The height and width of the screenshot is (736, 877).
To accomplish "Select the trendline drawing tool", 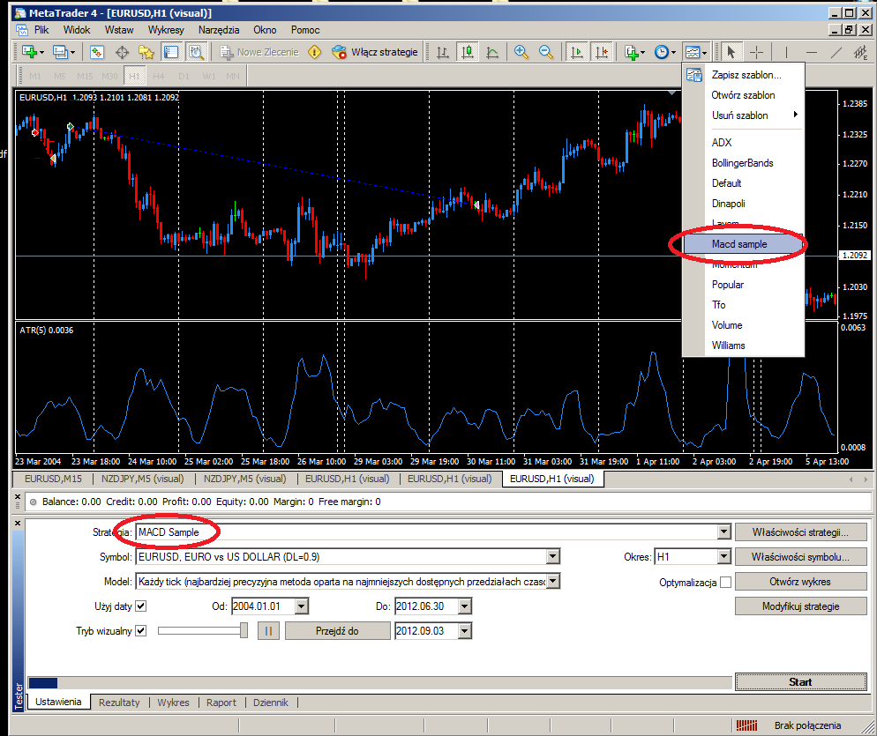I will (x=836, y=53).
